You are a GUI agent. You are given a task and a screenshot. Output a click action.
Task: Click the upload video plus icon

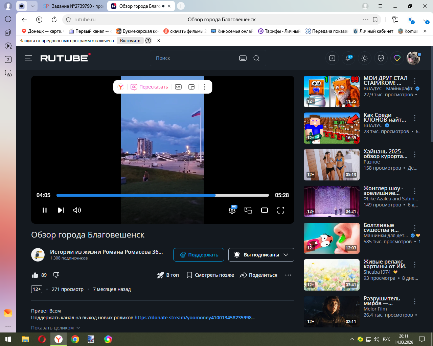pyautogui.click(x=332, y=58)
